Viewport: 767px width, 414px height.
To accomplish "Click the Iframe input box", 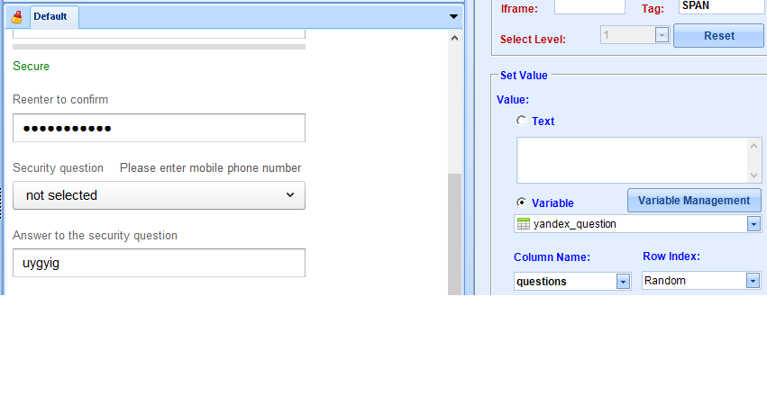I will tap(589, 7).
